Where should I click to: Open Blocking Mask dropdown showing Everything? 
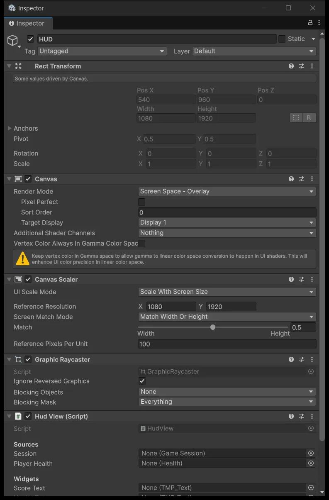[x=227, y=402]
